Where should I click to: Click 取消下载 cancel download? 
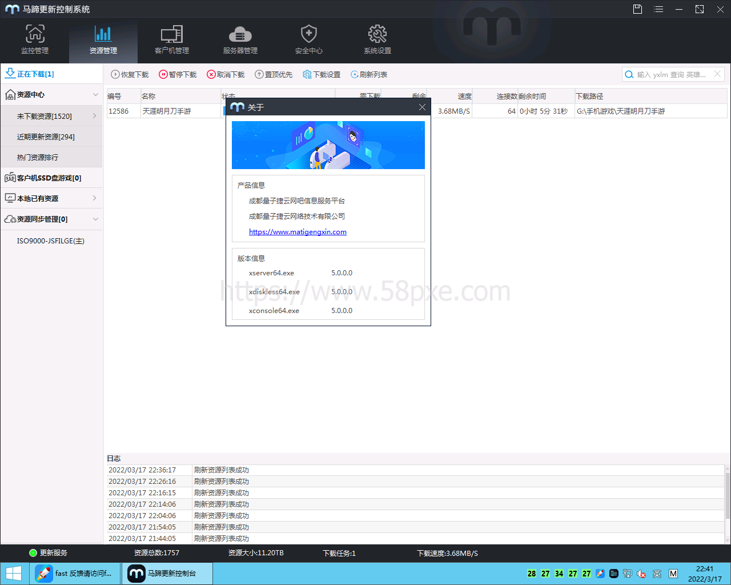[226, 74]
